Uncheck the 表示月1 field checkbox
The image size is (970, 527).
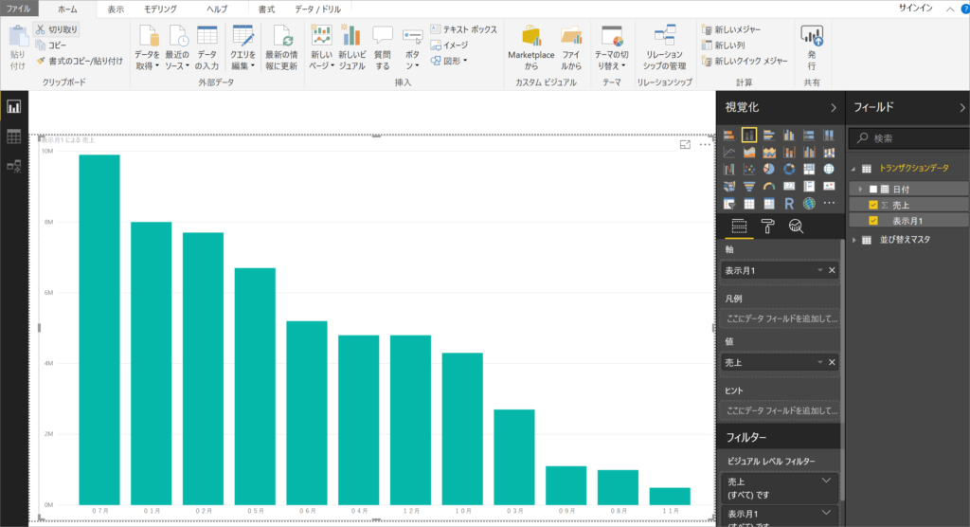[x=873, y=221]
